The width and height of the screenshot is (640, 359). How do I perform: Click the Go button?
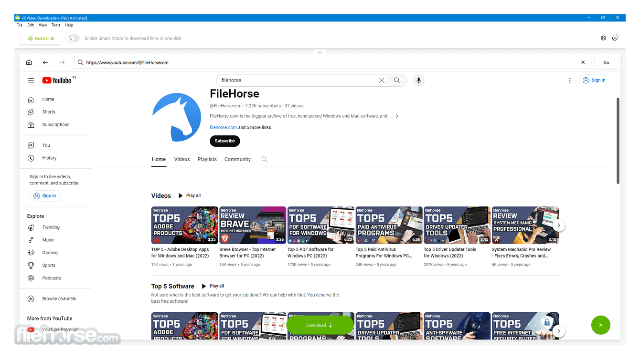606,62
